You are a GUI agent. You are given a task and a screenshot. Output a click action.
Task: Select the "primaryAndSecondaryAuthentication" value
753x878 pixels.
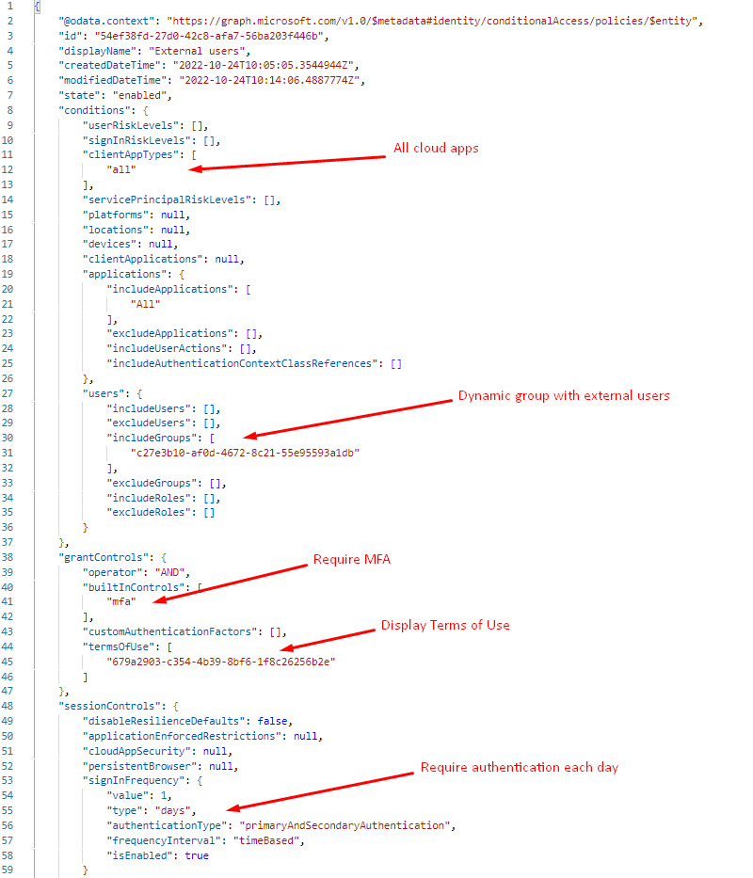[x=346, y=825]
